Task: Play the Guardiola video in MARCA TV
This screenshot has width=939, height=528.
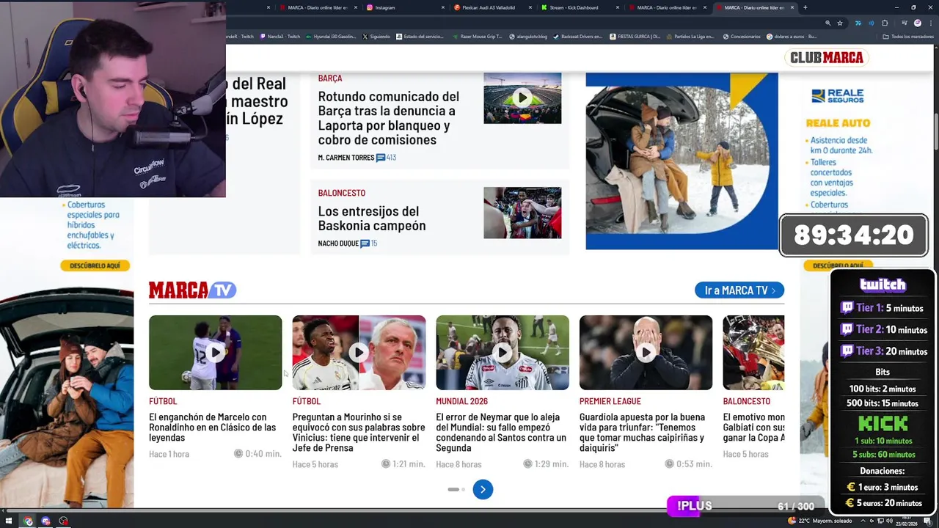Action: pos(646,353)
